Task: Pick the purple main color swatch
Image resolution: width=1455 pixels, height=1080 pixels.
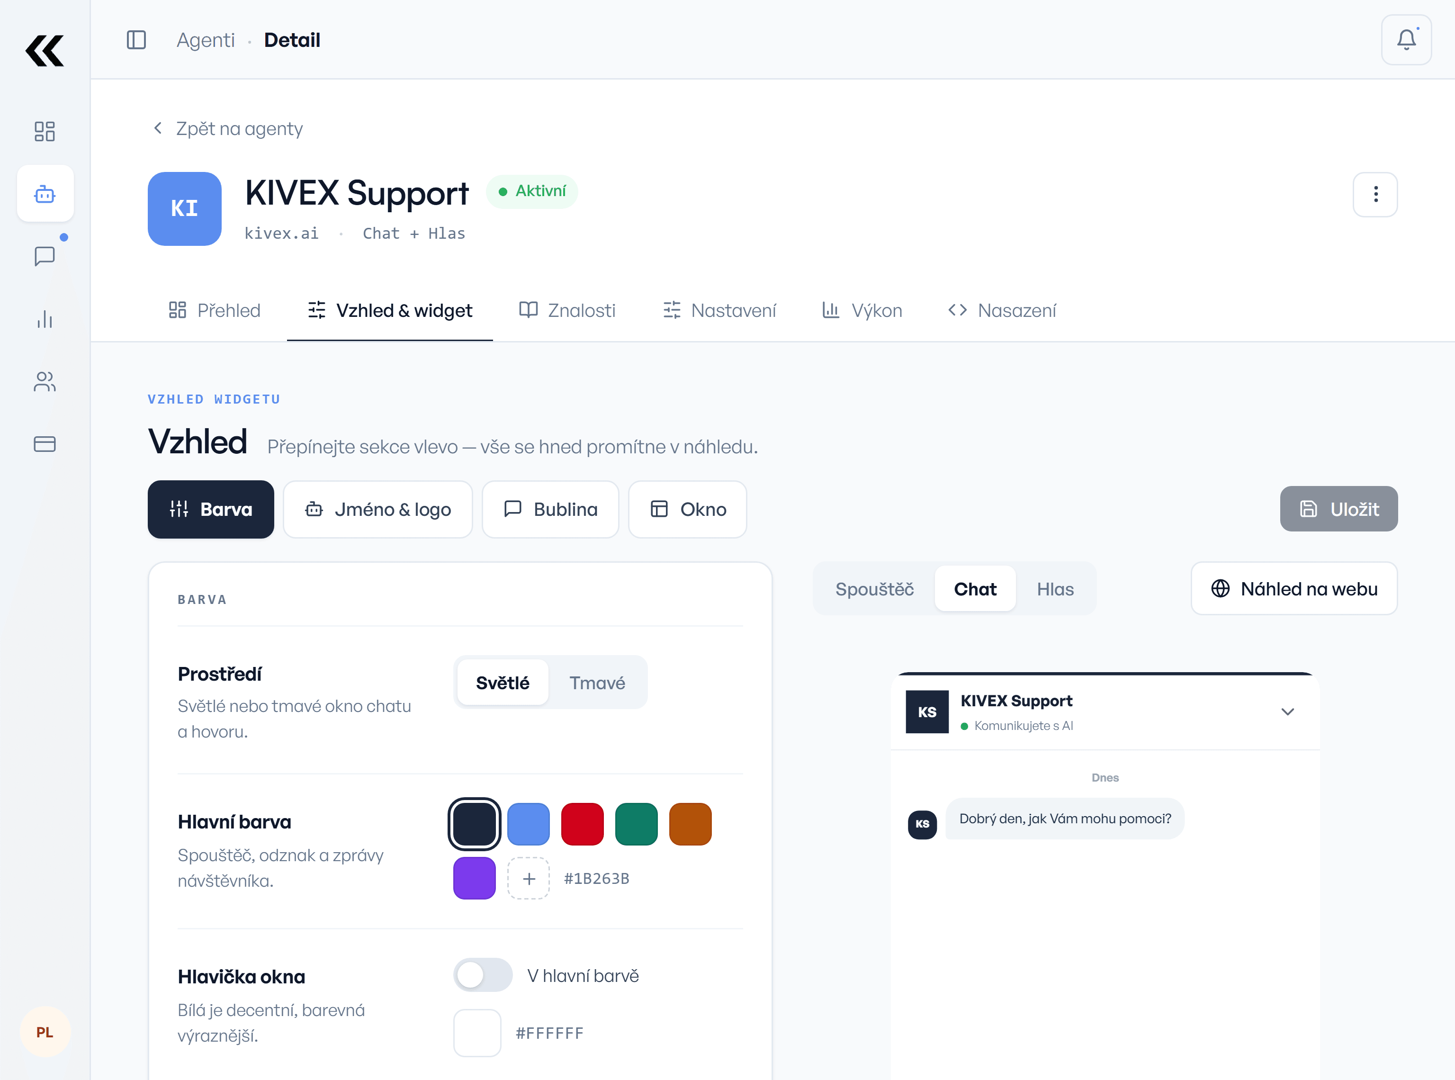Action: [x=474, y=878]
